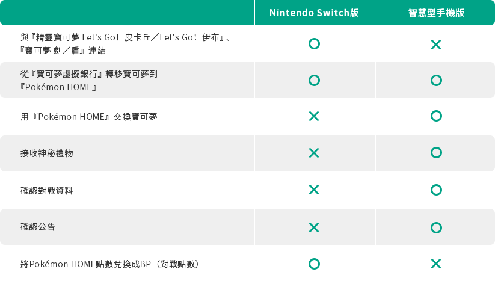The image size is (495, 281).
Task: Click the 確認公告 row label
Action: coord(38,227)
